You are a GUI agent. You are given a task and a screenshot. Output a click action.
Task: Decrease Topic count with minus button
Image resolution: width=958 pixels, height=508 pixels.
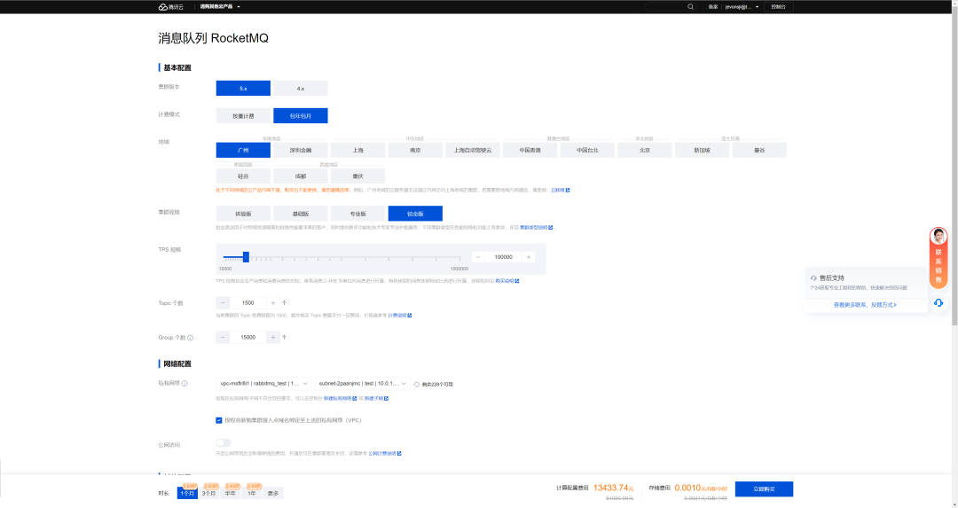coord(223,303)
